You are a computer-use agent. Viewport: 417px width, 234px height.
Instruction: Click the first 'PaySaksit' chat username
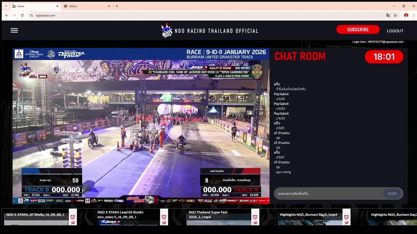click(281, 94)
